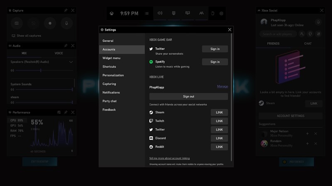The width and height of the screenshot is (332, 186).
Task: Open Shortcuts settings section
Action: [122, 67]
